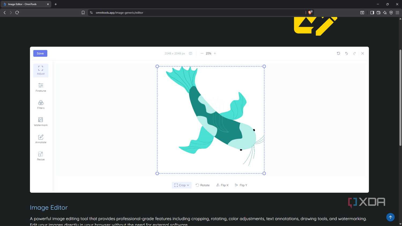This screenshot has height=226, width=402.
Task: Flip the image with Flip Y
Action: [x=241, y=185]
